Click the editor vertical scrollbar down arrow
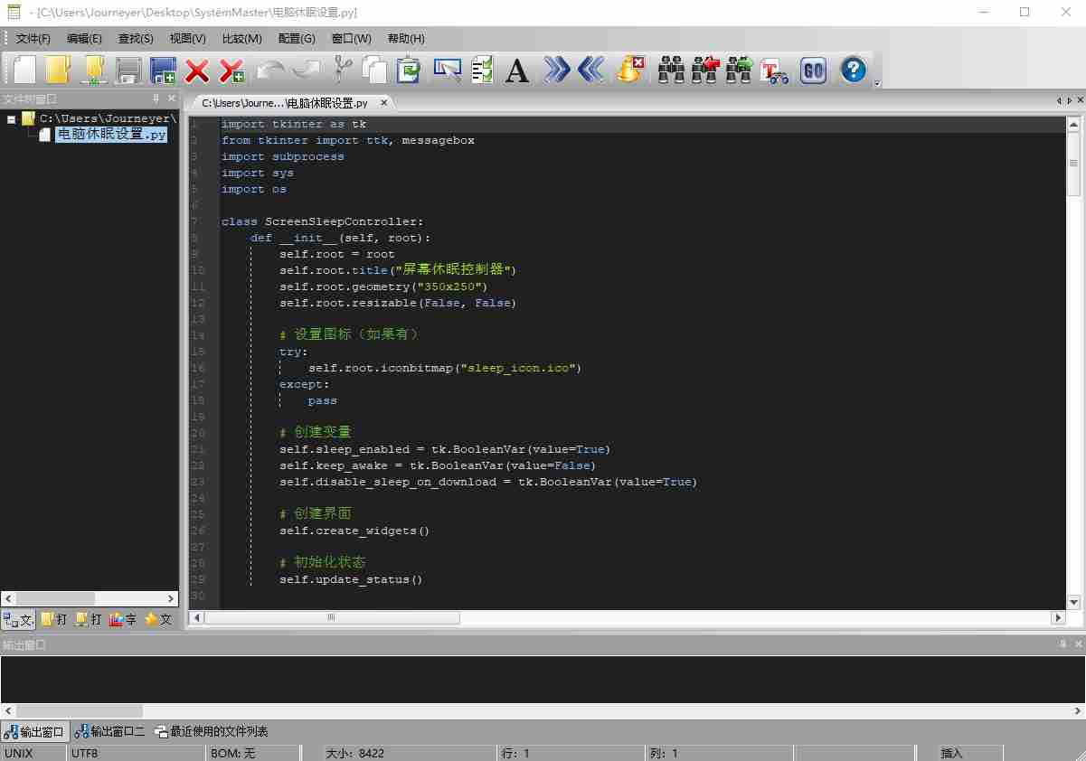1086x761 pixels. (1073, 602)
